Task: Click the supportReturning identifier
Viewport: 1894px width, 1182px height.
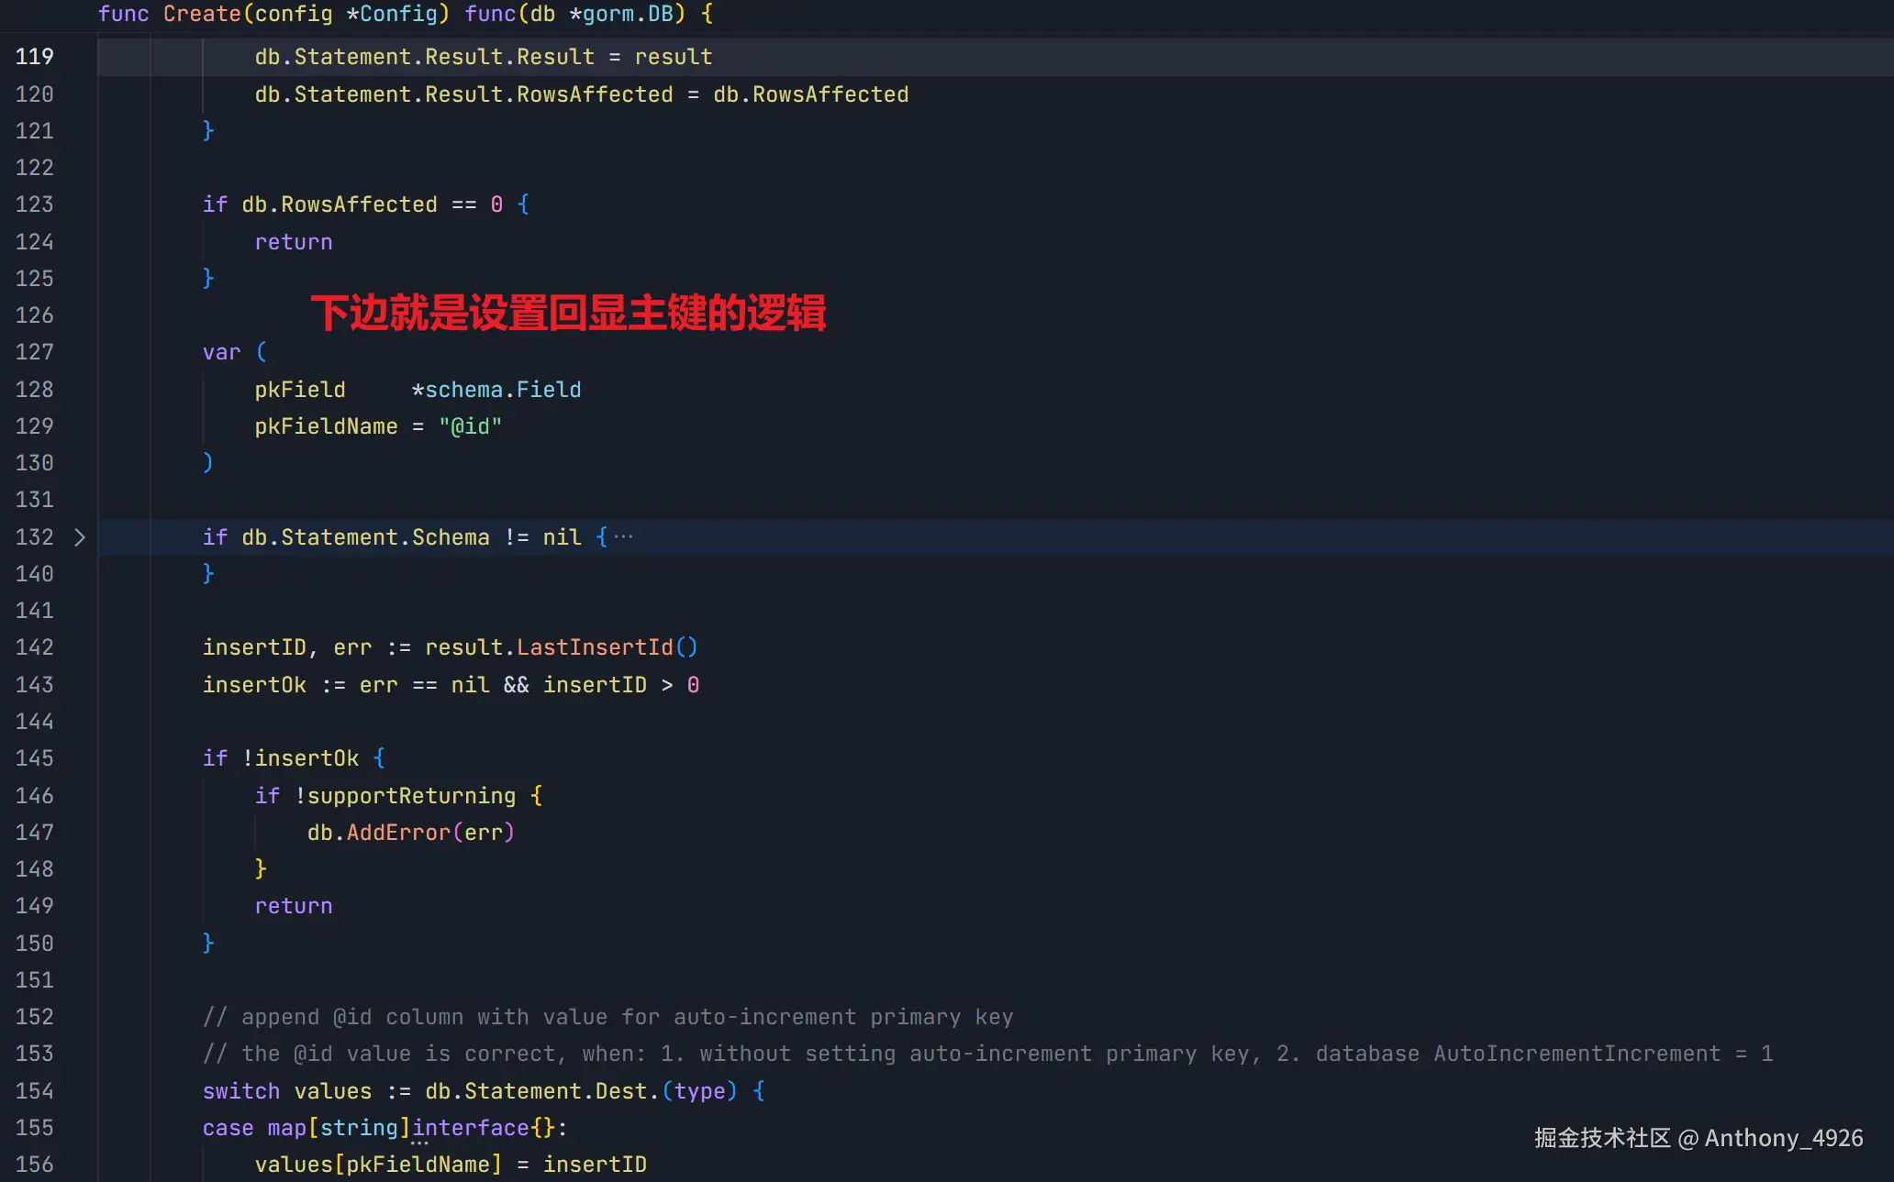Action: tap(411, 796)
